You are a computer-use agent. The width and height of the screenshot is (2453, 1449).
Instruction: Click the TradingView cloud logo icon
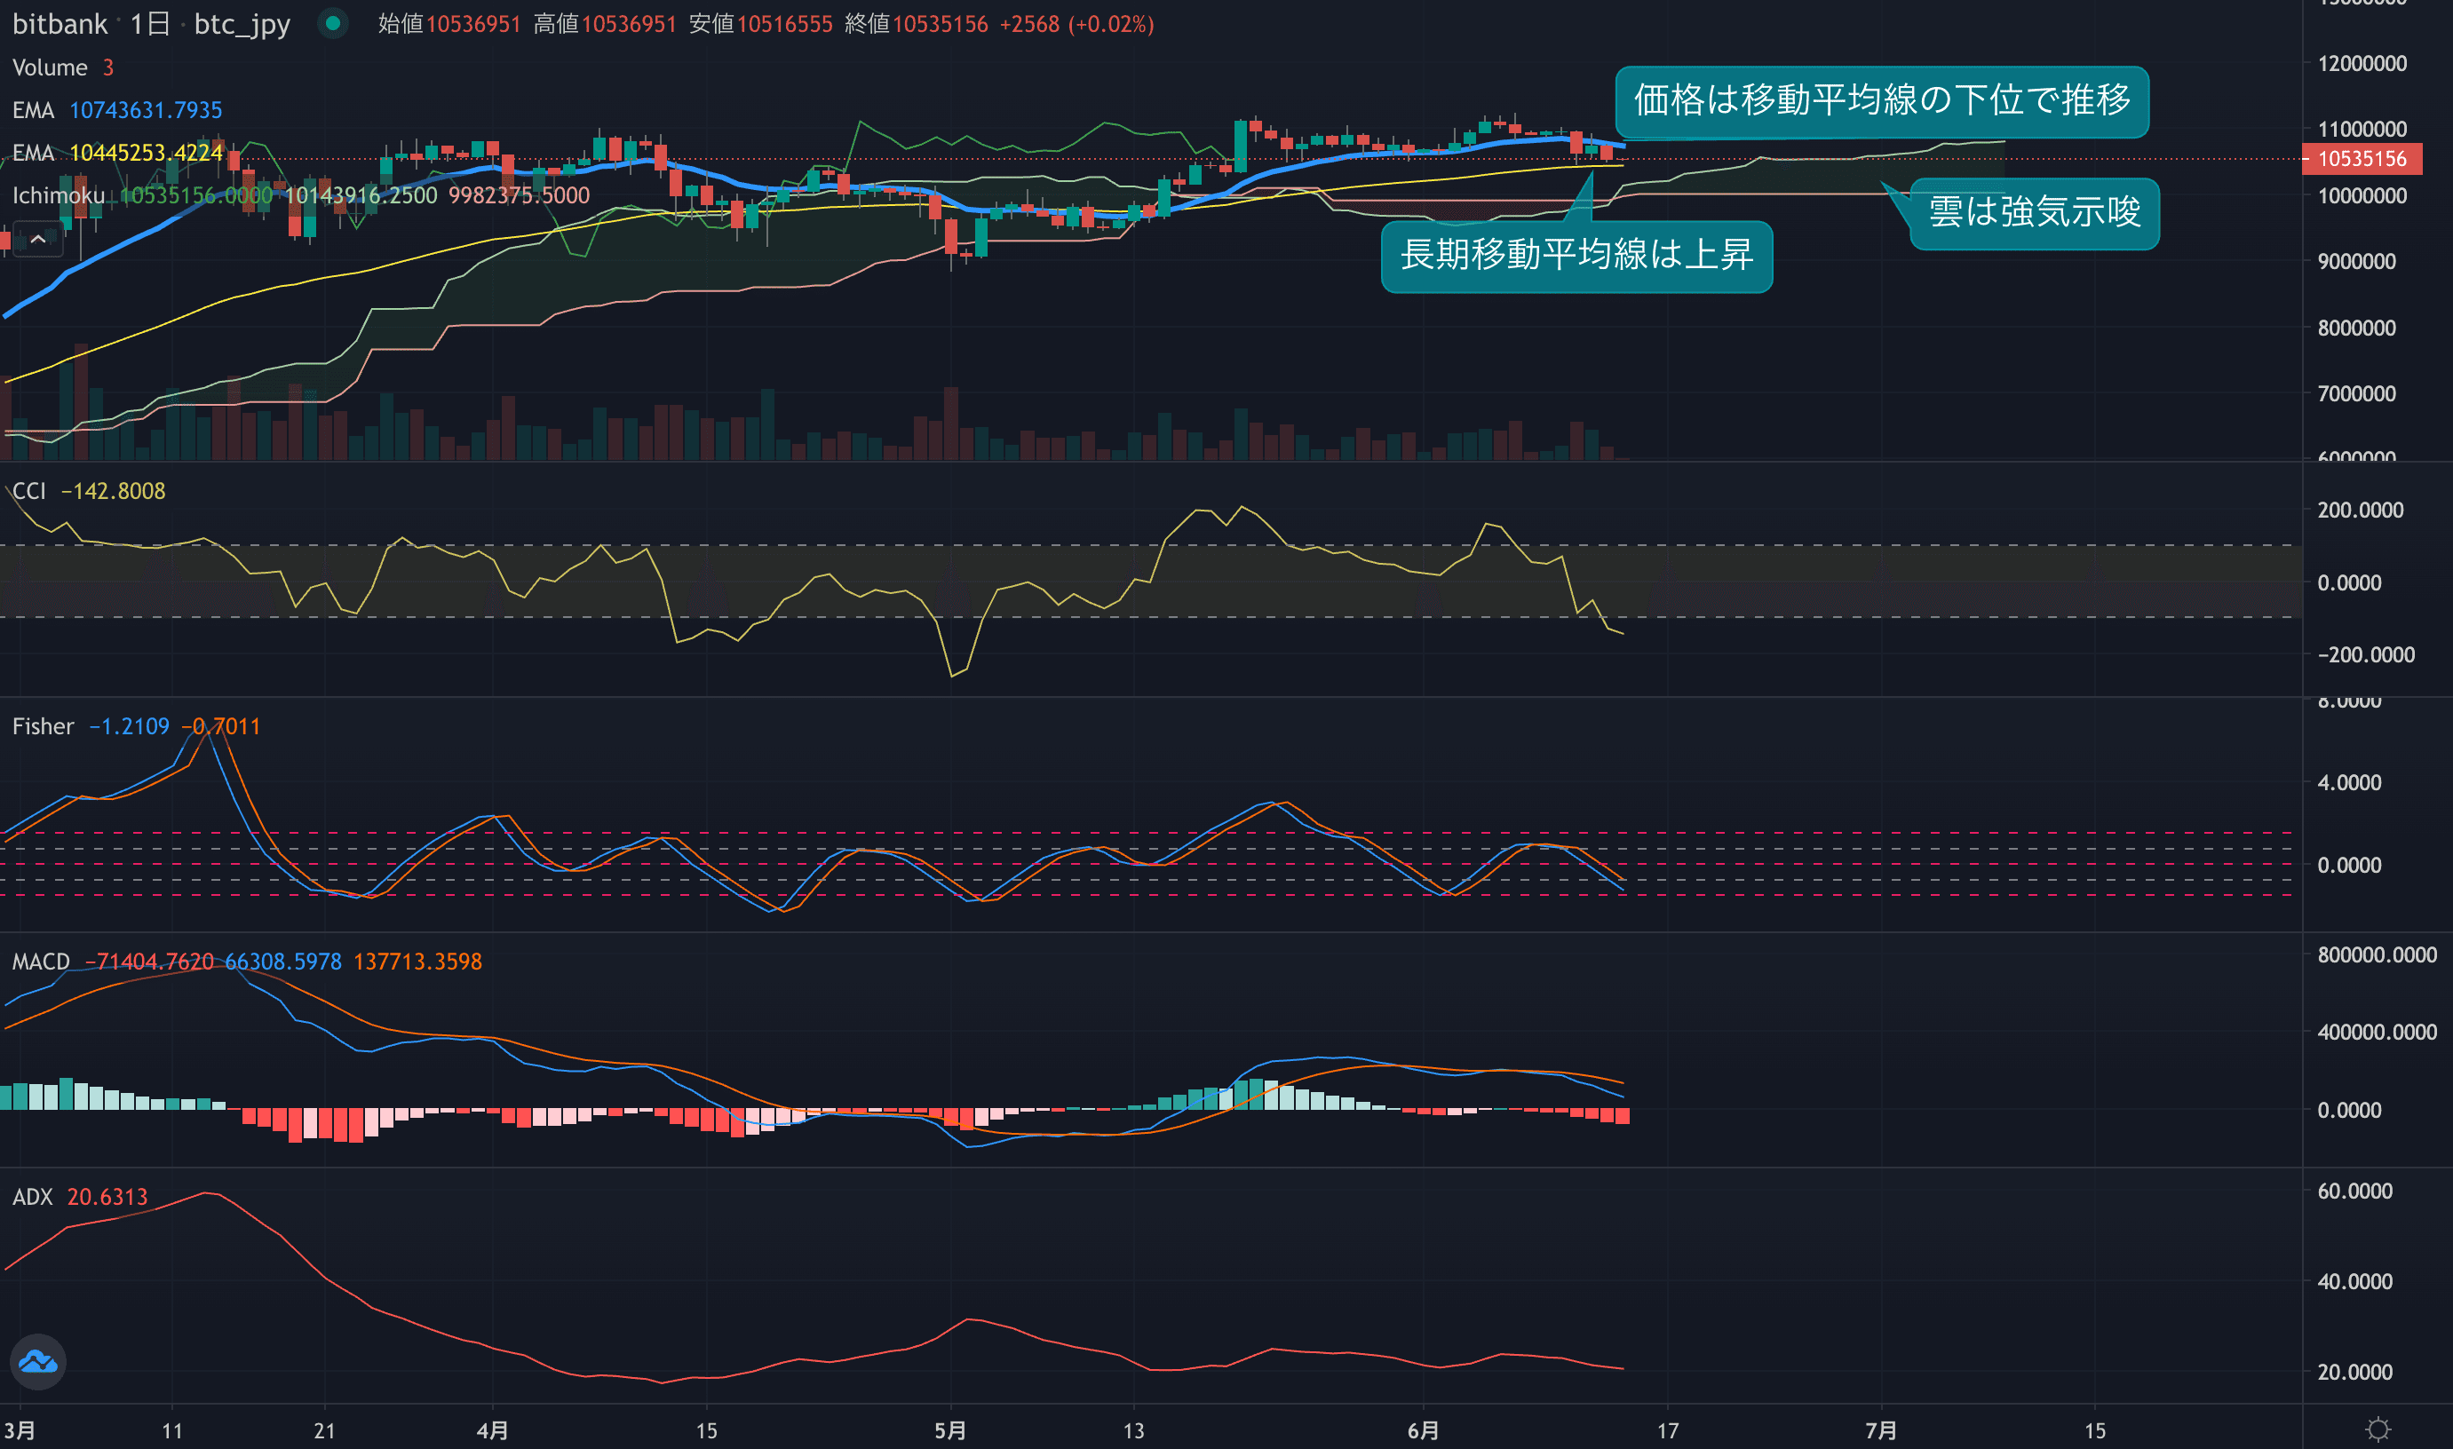(38, 1361)
